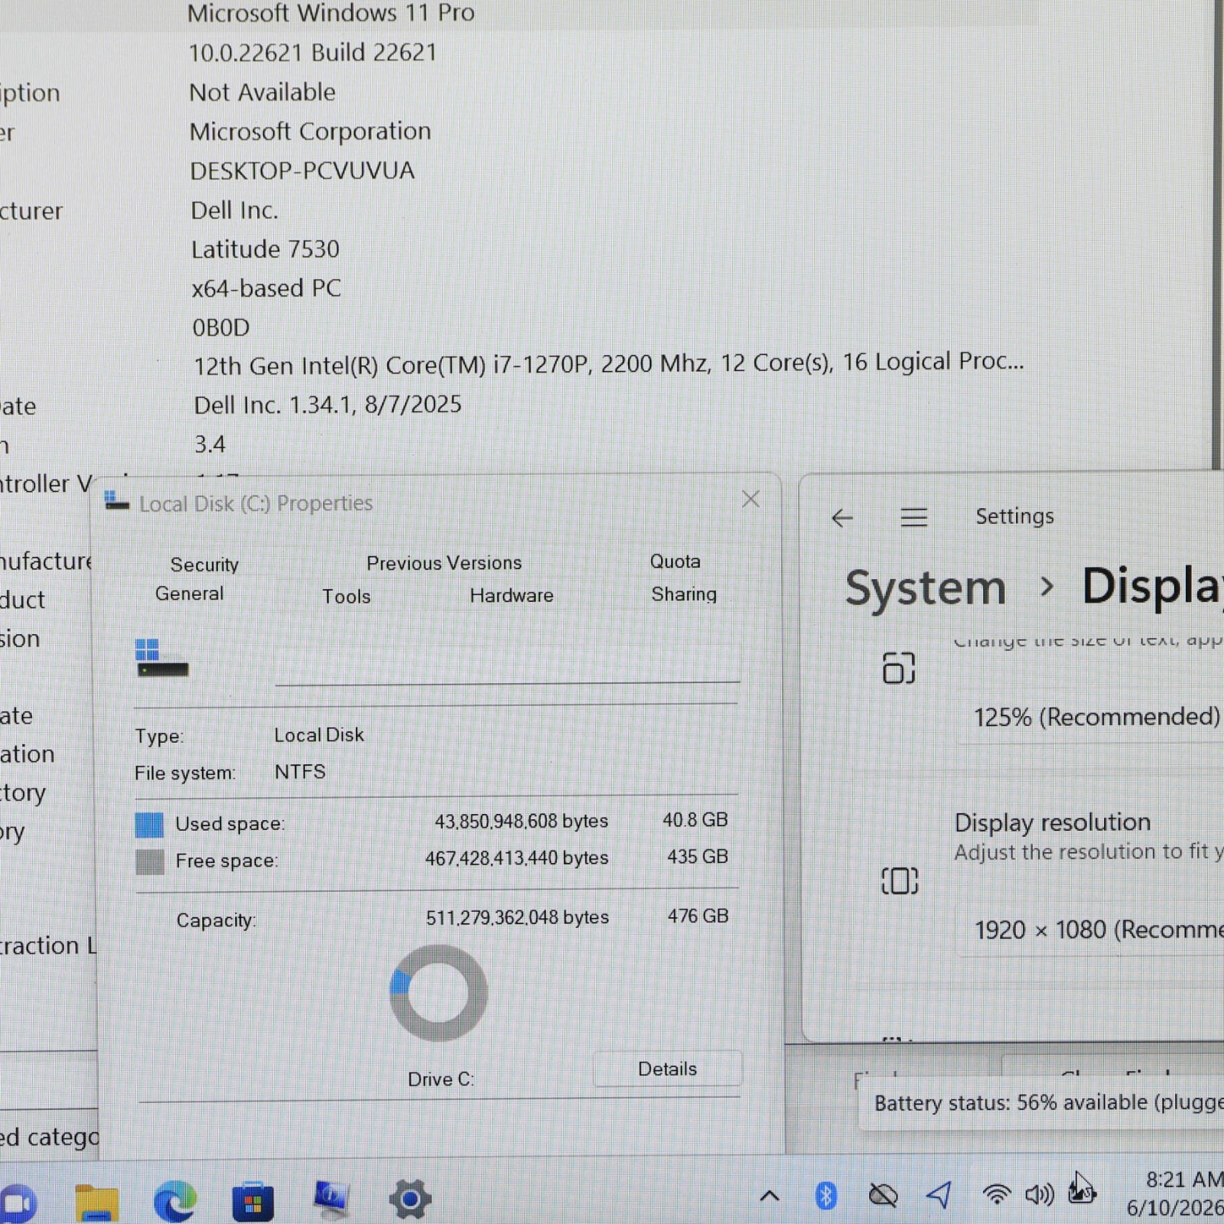
Task: Open the OneDrive crossed-out cloud tray icon
Action: pos(883,1195)
